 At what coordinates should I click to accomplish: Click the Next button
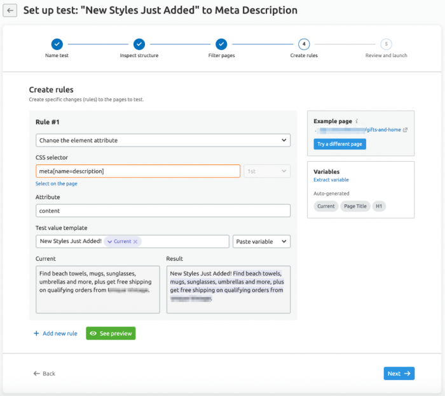(399, 374)
